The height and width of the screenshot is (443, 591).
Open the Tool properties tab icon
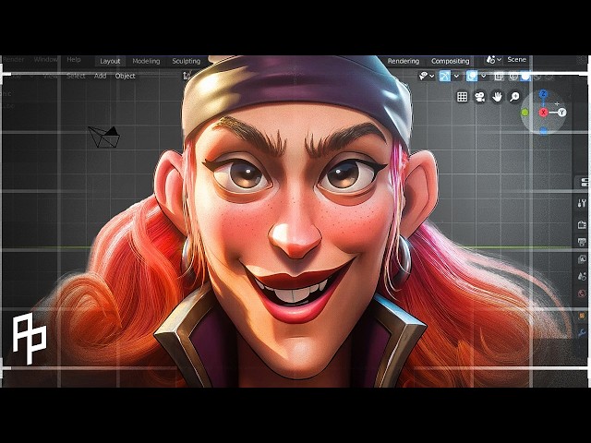[582, 203]
